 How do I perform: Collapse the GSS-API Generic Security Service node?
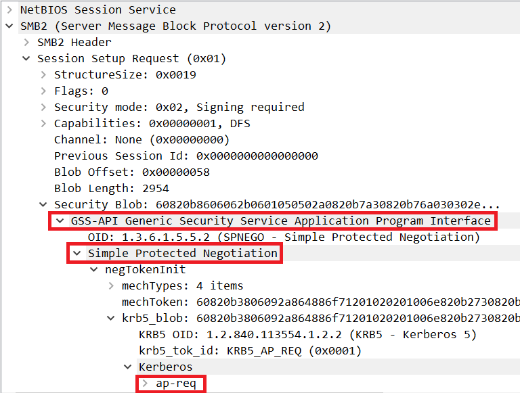[x=60, y=221]
